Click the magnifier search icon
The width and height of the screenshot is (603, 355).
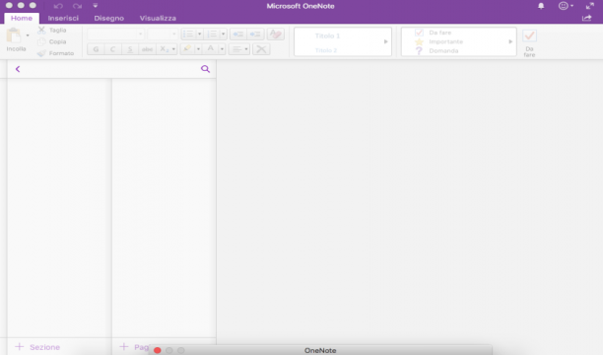[x=205, y=69]
